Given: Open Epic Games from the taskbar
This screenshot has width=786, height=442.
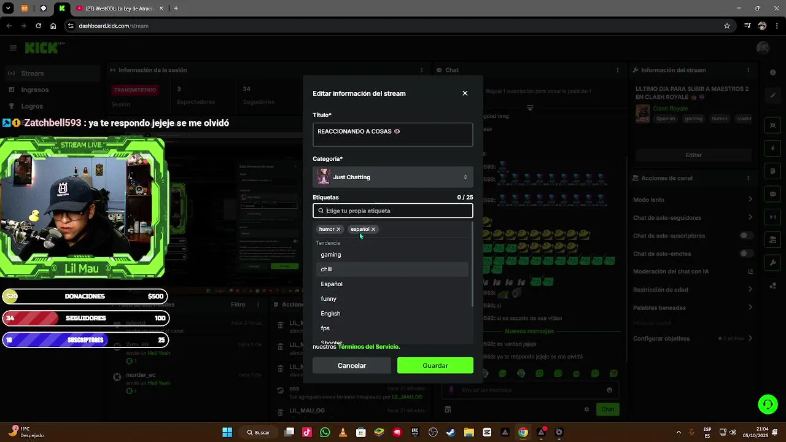Looking at the screenshot, I should (x=415, y=432).
